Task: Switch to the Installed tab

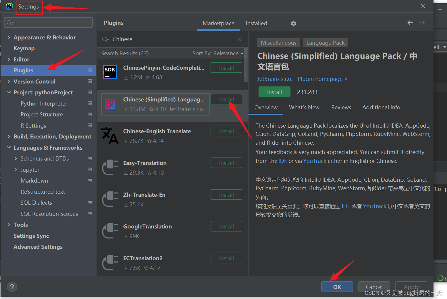Action: pyautogui.click(x=256, y=23)
